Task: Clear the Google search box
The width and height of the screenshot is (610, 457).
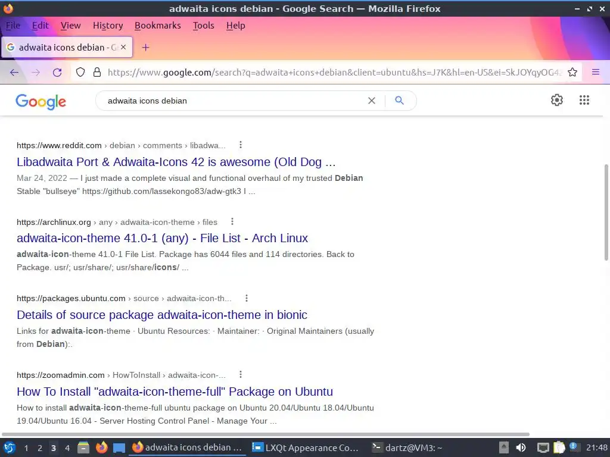Action: [372, 101]
